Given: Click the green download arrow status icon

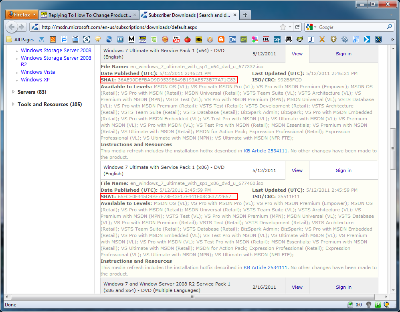Looking at the screenshot, I should point(350,305).
